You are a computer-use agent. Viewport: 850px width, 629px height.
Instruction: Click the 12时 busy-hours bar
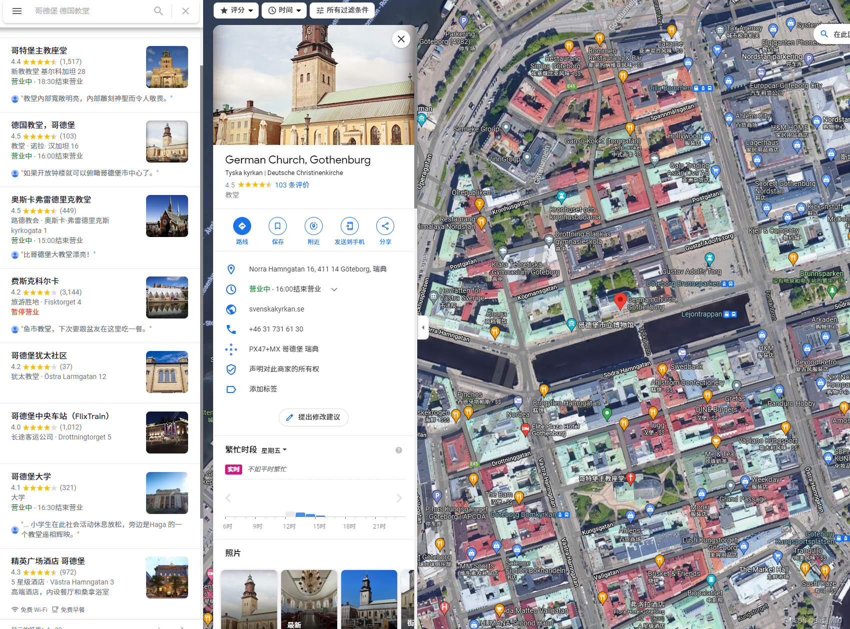click(x=290, y=514)
